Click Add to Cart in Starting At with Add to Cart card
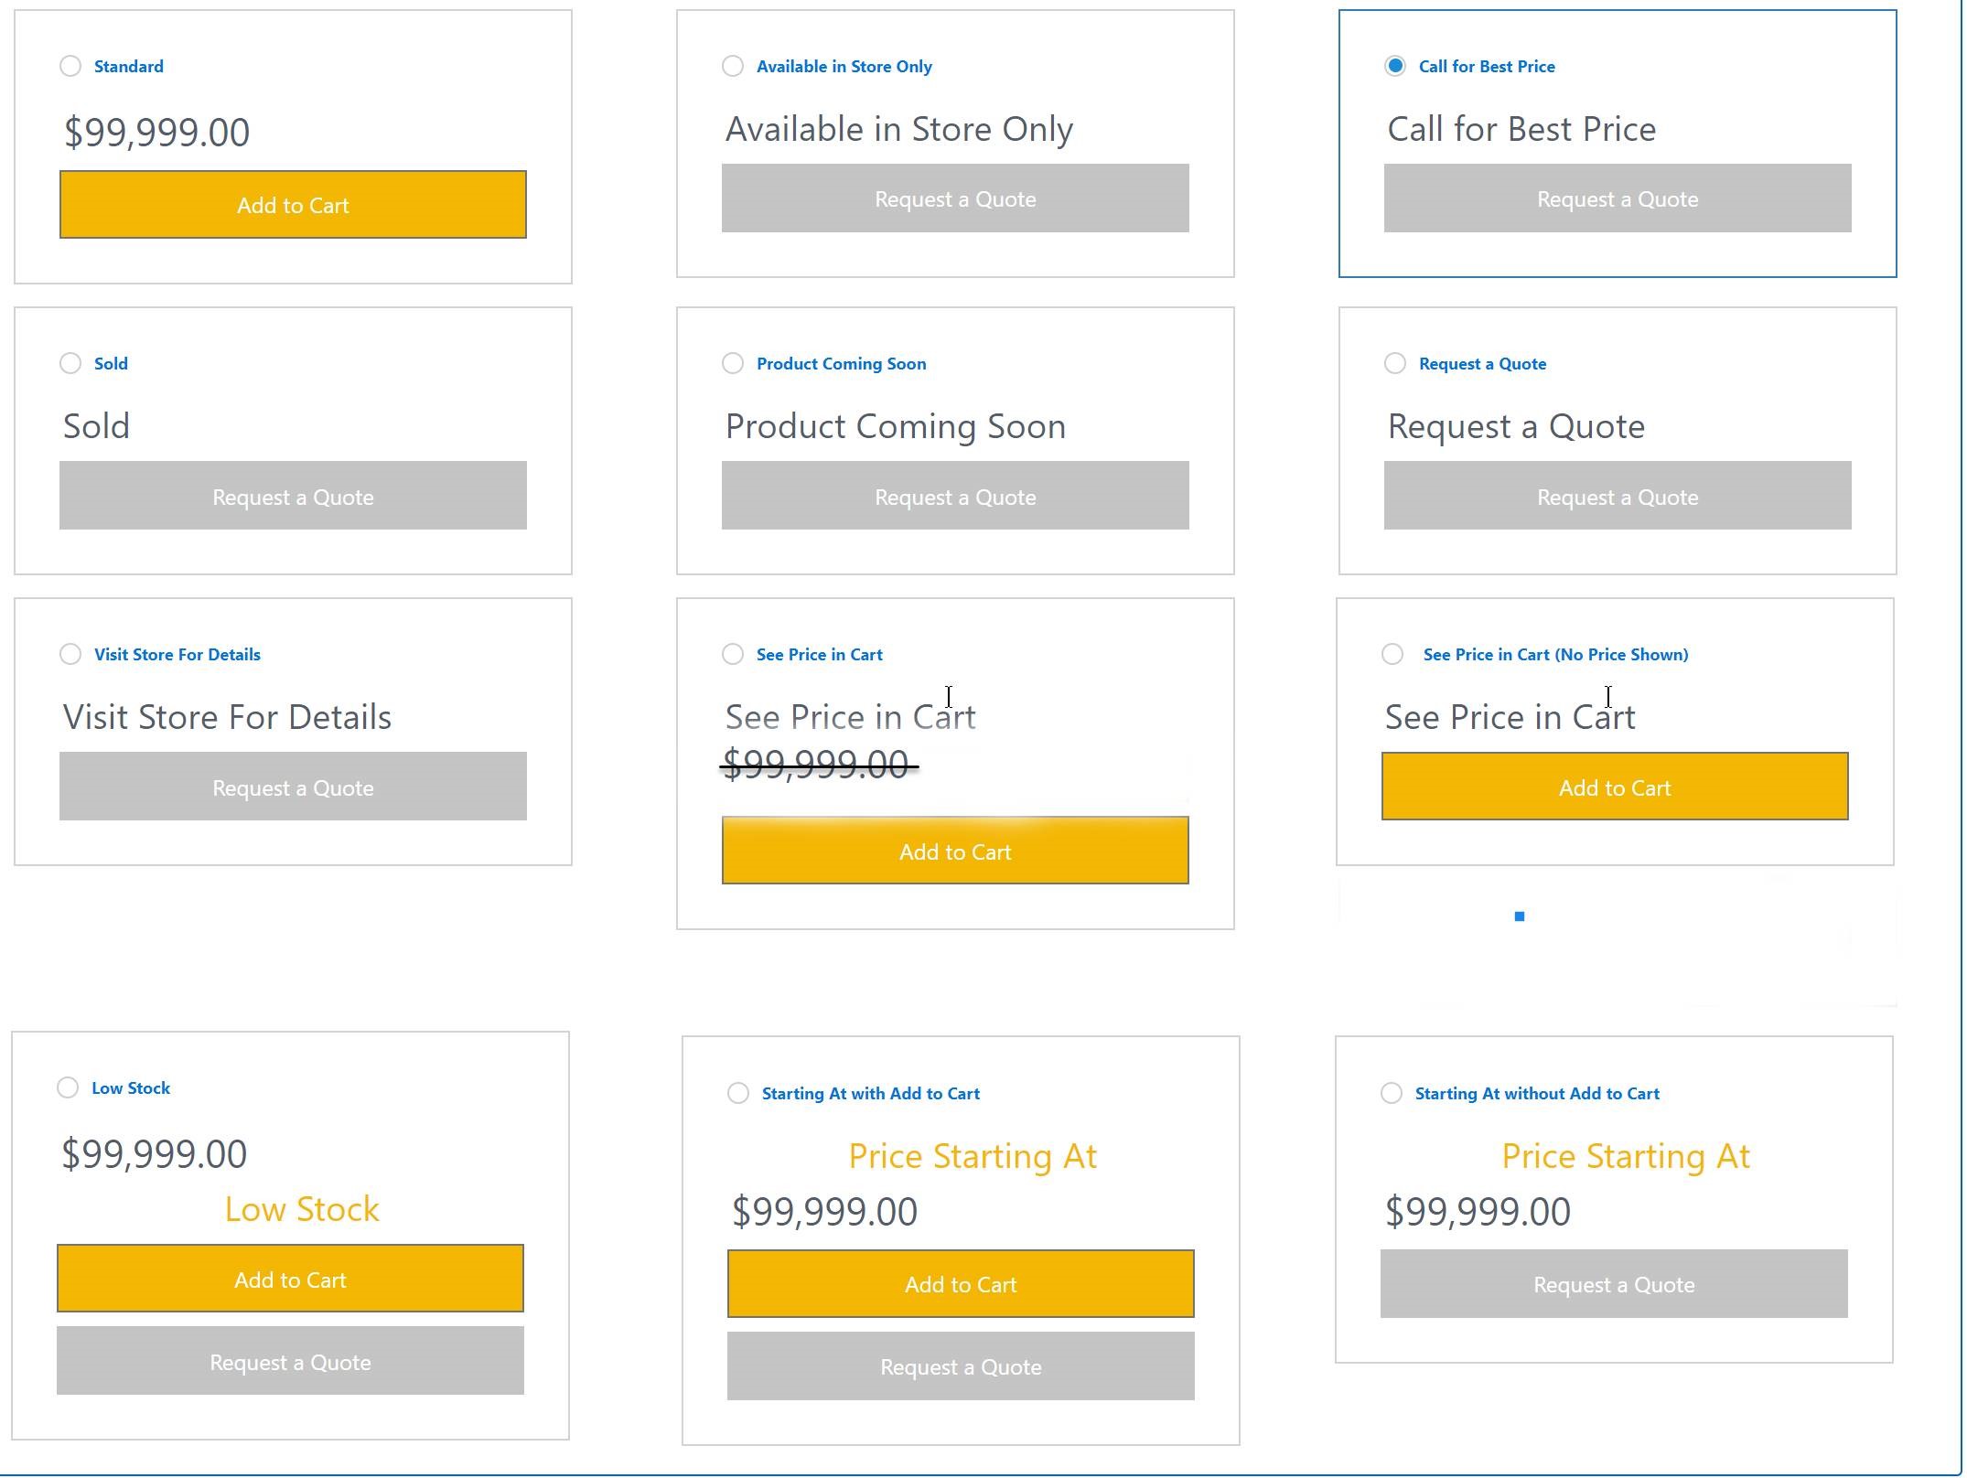This screenshot has width=1967, height=1478. click(961, 1284)
